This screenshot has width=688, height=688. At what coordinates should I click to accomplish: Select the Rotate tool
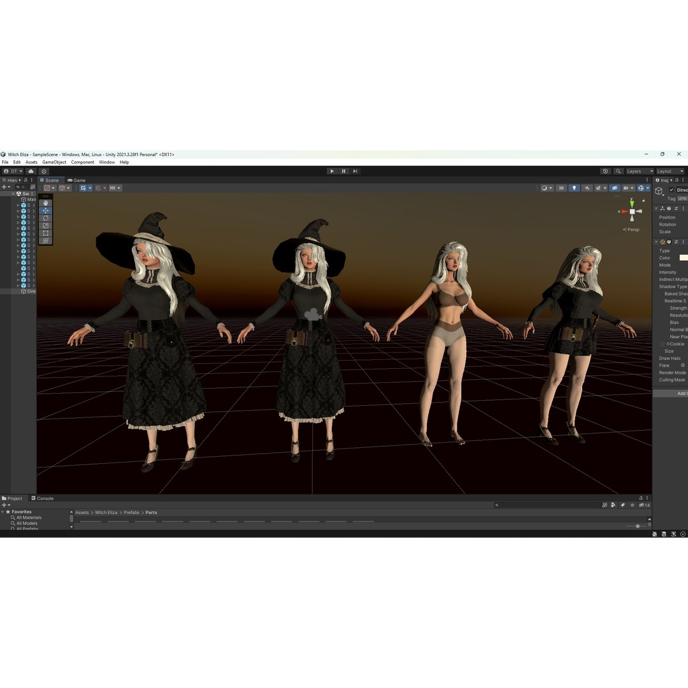(x=46, y=218)
